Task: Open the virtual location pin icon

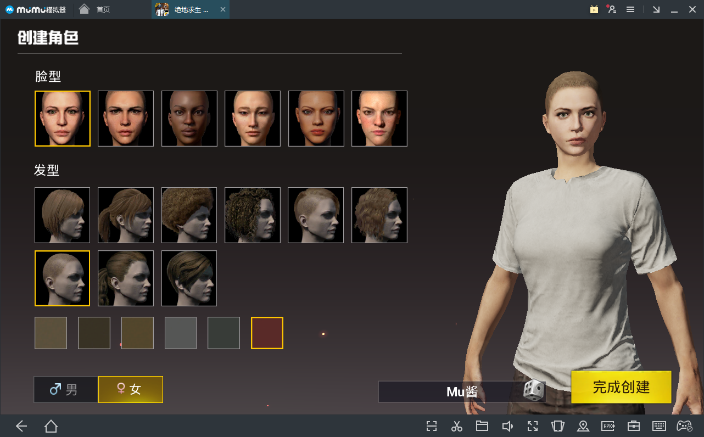Action: tap(583, 426)
